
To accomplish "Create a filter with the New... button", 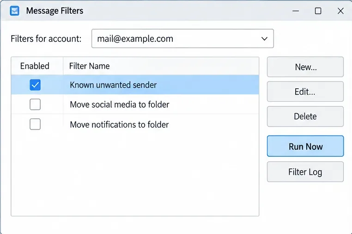I will [x=305, y=67].
